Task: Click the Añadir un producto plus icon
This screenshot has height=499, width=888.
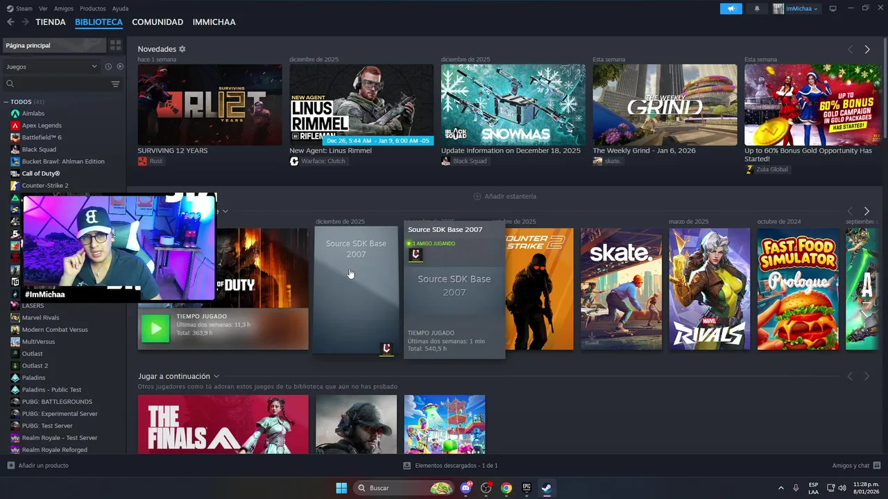Action: click(10, 465)
